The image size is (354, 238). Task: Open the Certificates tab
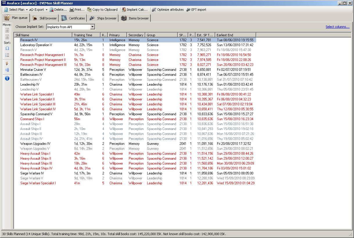[73, 18]
